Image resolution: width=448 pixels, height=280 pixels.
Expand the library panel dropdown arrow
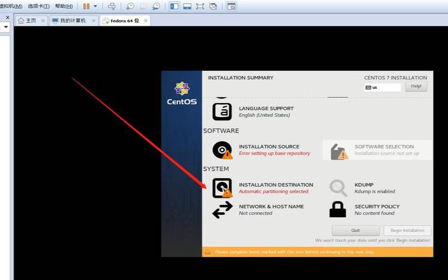click(6, 27)
